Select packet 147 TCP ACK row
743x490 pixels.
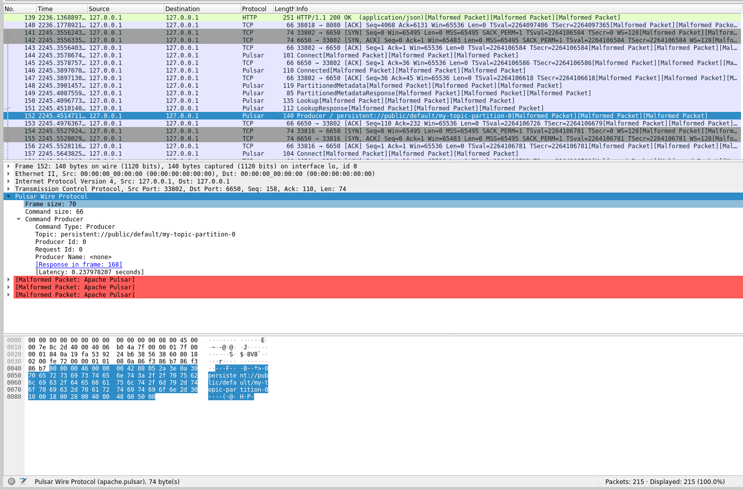click(x=372, y=78)
